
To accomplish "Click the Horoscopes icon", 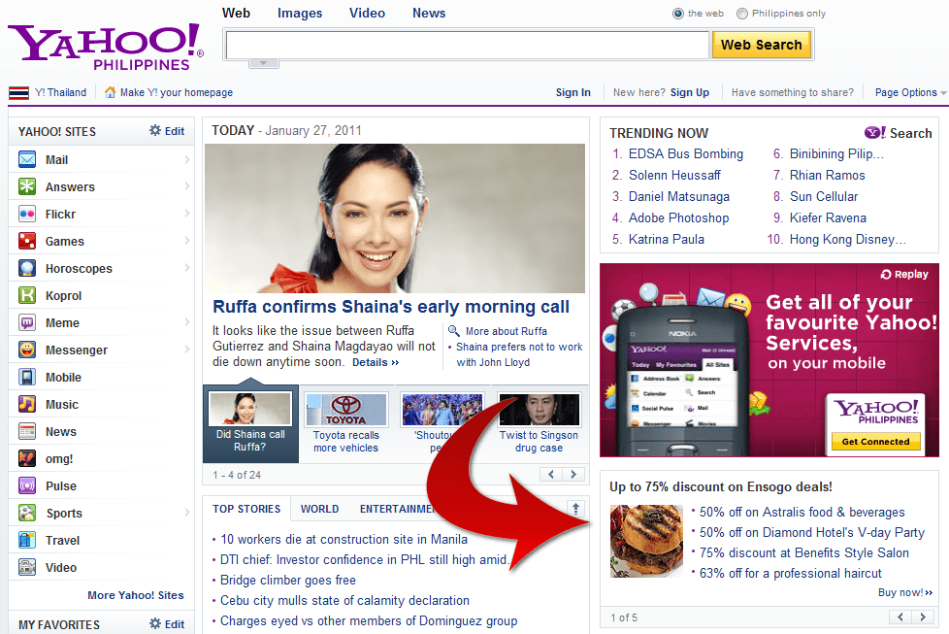I will (x=27, y=268).
